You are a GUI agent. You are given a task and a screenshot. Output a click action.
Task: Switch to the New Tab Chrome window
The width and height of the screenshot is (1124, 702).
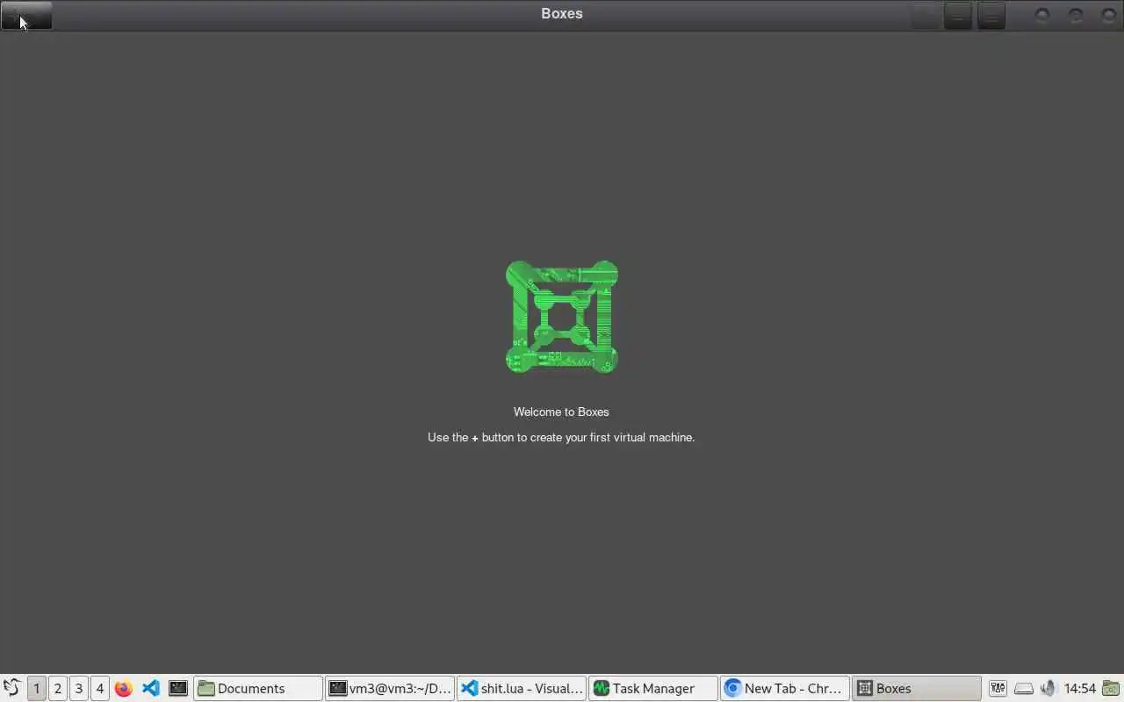coord(785,688)
